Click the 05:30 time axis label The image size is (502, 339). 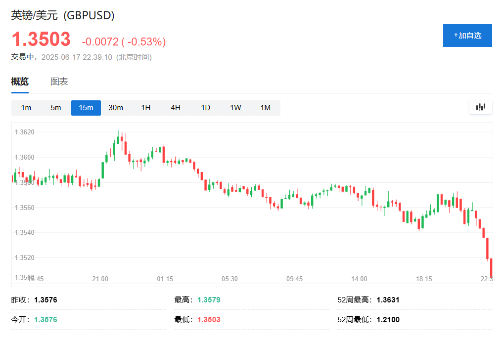230,279
